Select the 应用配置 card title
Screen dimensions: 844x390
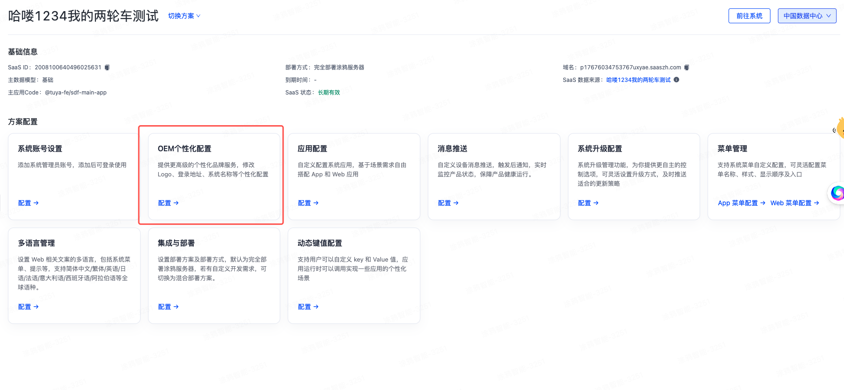coord(312,148)
